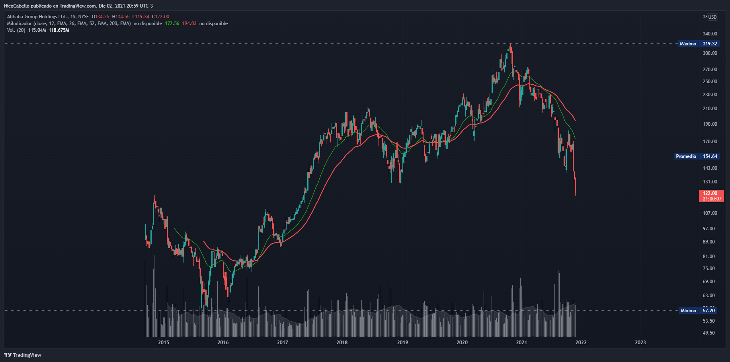Image resolution: width=730 pixels, height=362 pixels.
Task: Select the Vol. (20) indicator legend
Action: tap(16, 30)
